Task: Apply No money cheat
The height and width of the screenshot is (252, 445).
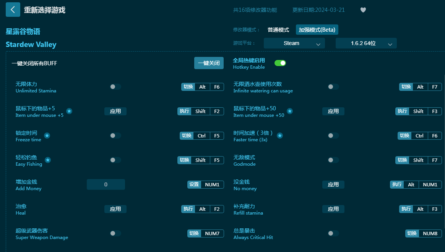Action: 333,184
